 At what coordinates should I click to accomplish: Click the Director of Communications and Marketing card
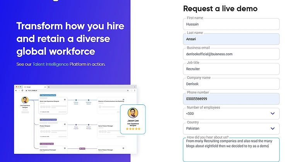[x=111, y=105]
